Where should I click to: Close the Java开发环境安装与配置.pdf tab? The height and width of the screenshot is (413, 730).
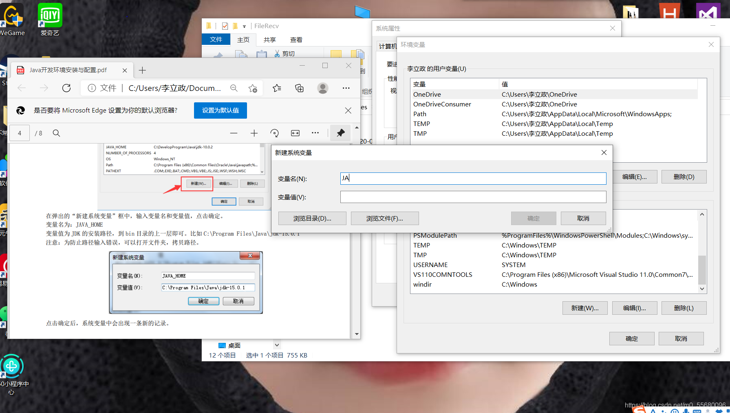click(125, 70)
